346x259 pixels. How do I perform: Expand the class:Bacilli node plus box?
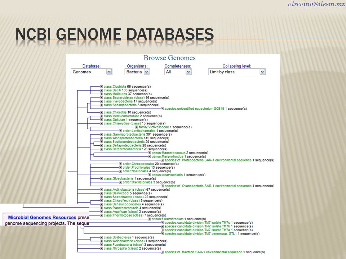pos(101,90)
